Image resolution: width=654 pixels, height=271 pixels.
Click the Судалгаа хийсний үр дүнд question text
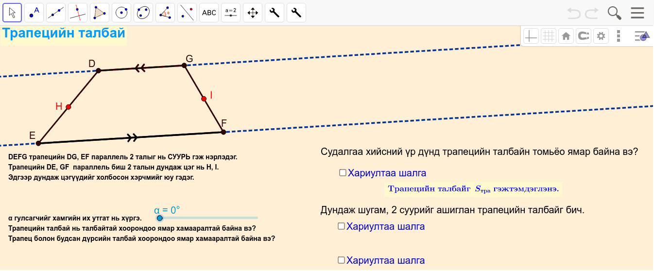[479, 152]
